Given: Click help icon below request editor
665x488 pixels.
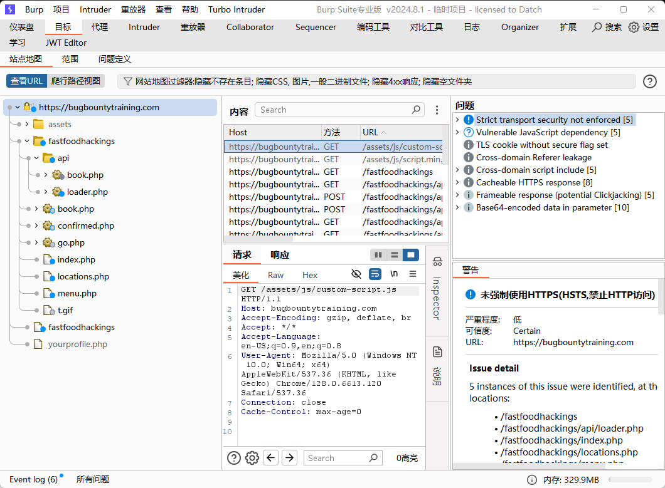Looking at the screenshot, I should coord(233,458).
